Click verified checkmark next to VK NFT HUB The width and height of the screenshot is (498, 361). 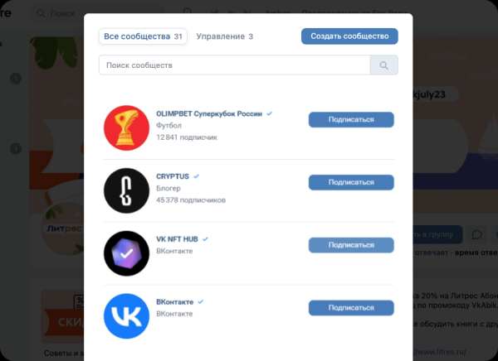205,238
